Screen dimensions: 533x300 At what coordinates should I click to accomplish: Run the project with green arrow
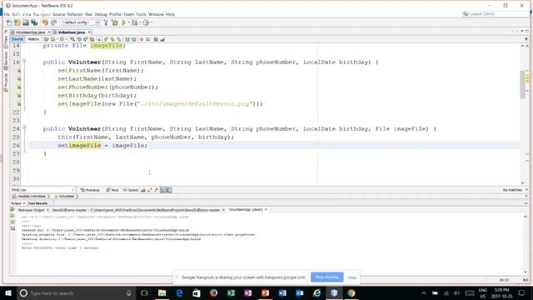124,22
